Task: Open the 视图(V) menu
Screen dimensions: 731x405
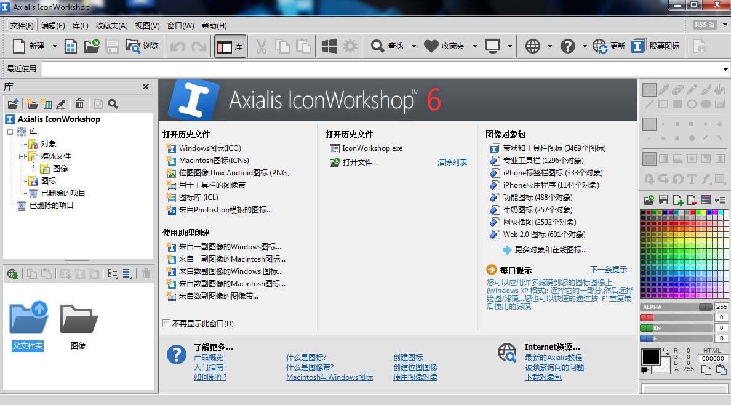Action: point(147,25)
